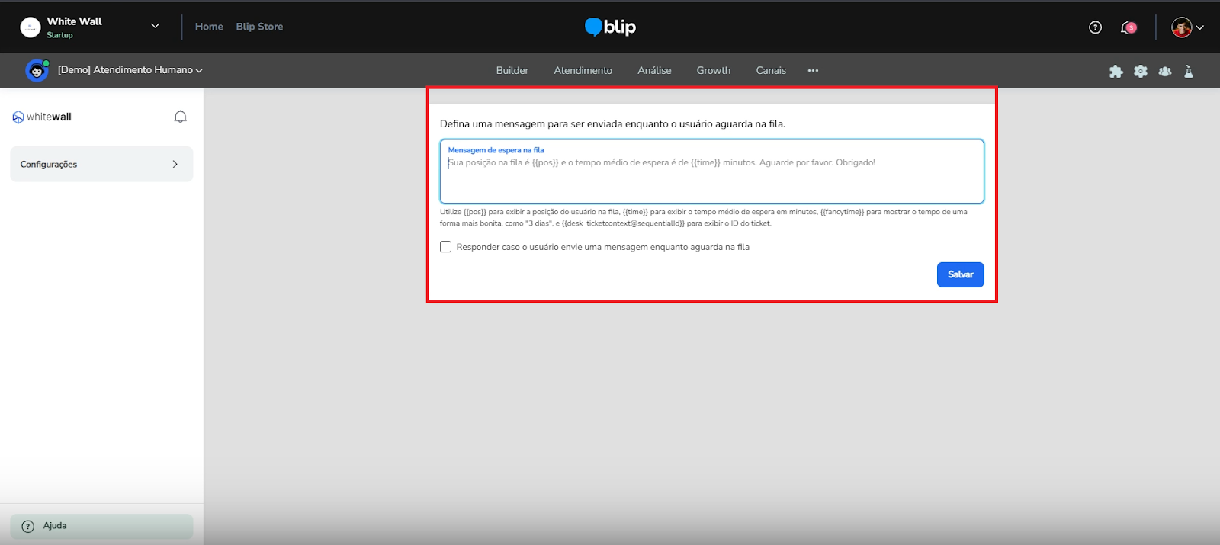This screenshot has width=1220, height=545.
Task: Expand the White Wall organization dropdown
Action: (155, 26)
